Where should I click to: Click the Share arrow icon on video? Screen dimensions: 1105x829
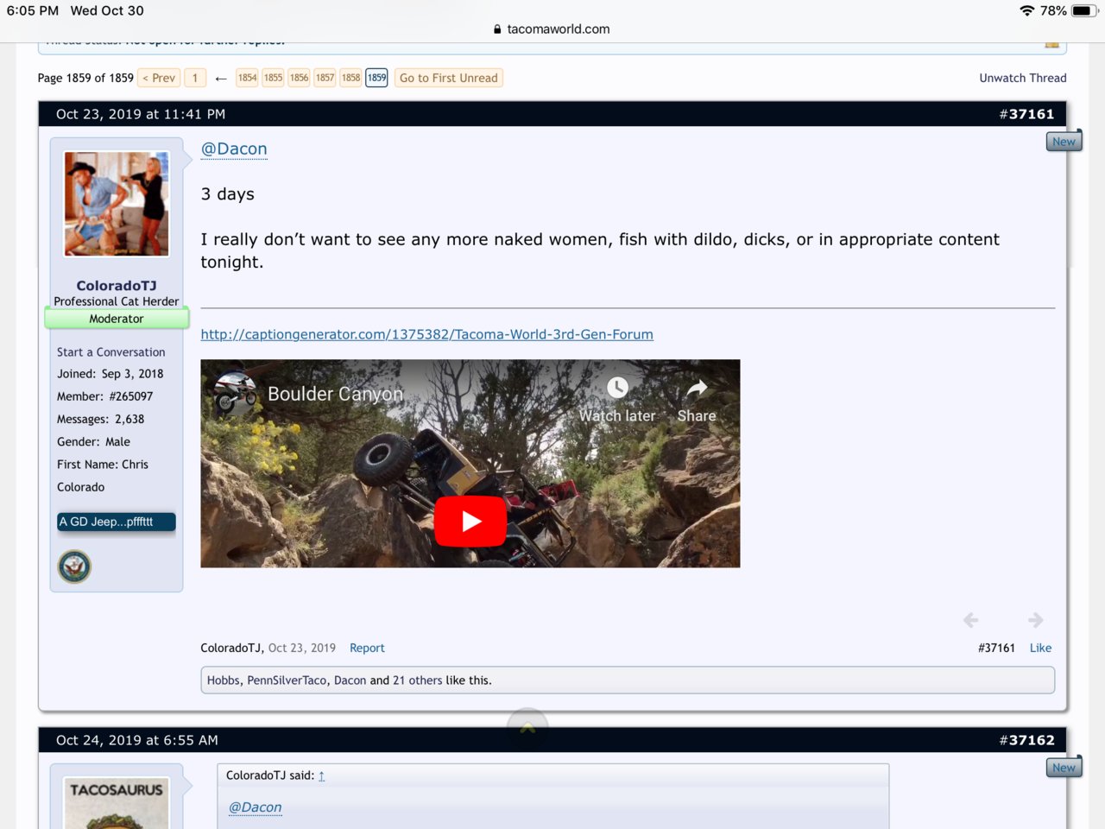(x=697, y=388)
